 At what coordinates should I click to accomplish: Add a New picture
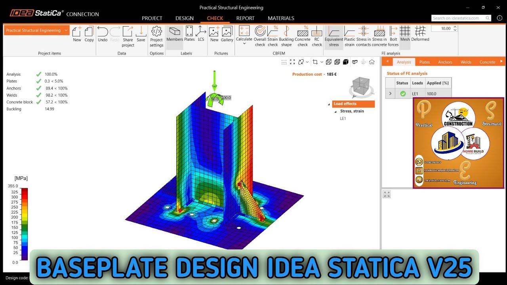coord(214,34)
